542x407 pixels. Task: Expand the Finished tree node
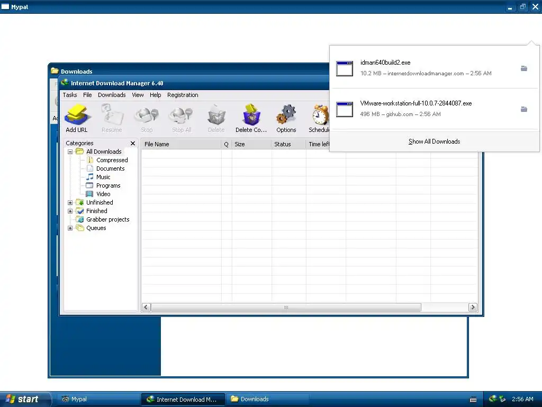click(x=70, y=211)
